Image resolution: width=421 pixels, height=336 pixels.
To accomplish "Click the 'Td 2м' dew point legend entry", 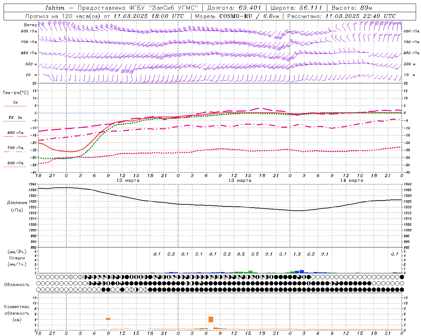I will [x=15, y=117].
